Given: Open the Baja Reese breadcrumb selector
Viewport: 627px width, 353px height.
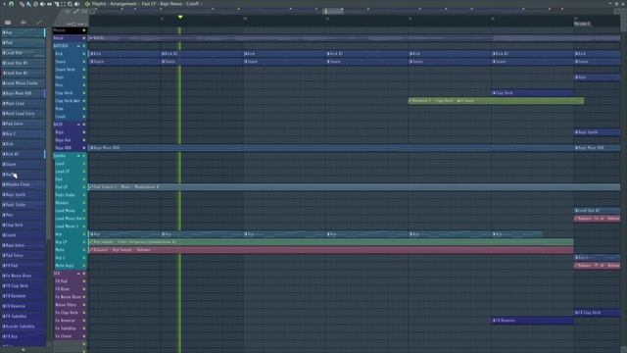Looking at the screenshot, I should click(x=170, y=4).
